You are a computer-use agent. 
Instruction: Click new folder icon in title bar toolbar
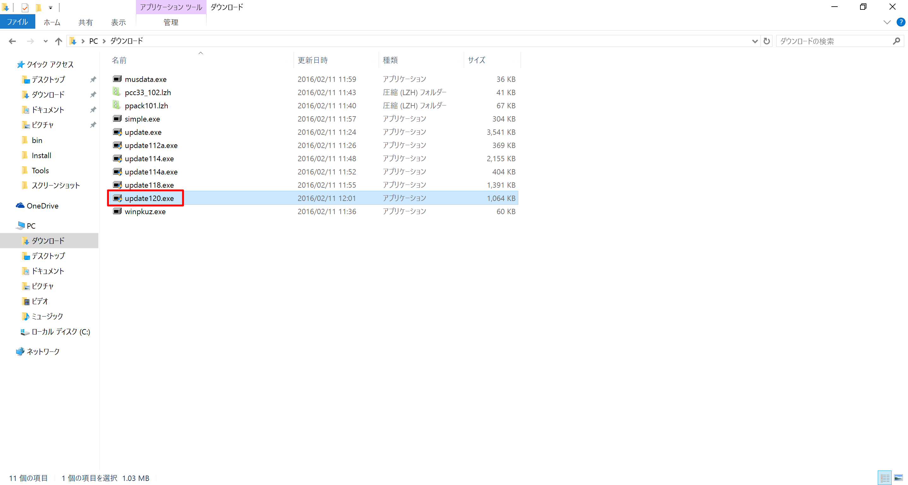(38, 7)
